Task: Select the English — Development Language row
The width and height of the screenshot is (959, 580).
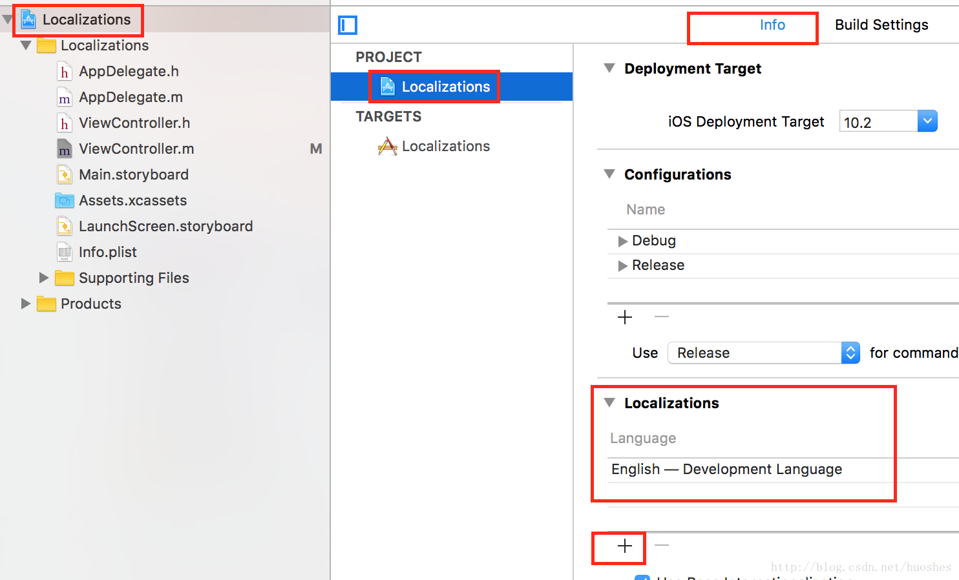Action: [x=783, y=470]
